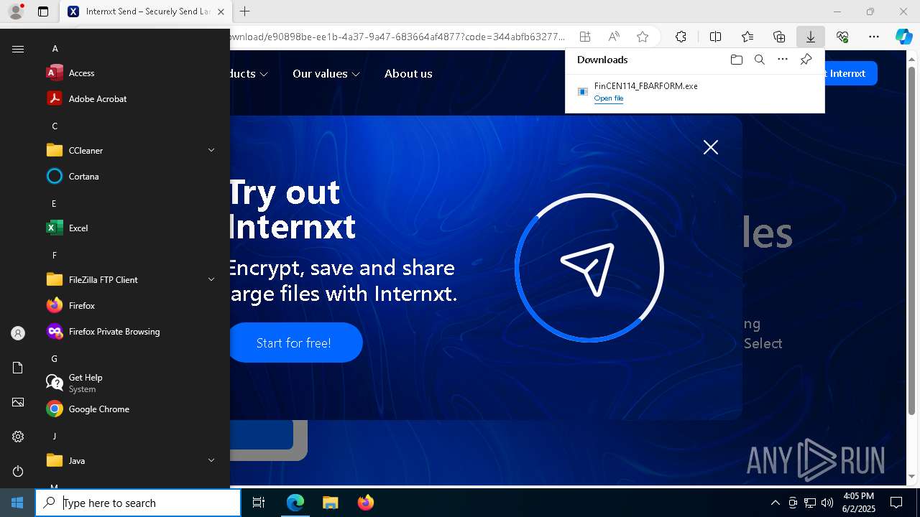Open the tab actions menu button

pyautogui.click(x=43, y=11)
